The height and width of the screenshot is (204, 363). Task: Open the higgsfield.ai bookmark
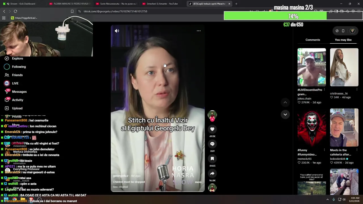24,18
